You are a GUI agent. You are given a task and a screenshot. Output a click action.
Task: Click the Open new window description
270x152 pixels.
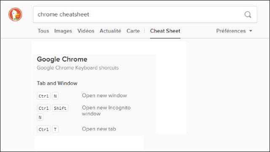click(104, 95)
